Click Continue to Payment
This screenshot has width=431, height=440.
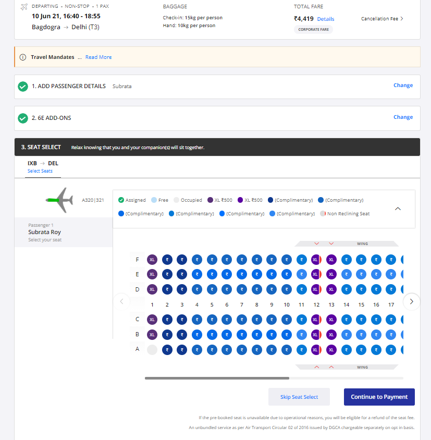coord(379,397)
